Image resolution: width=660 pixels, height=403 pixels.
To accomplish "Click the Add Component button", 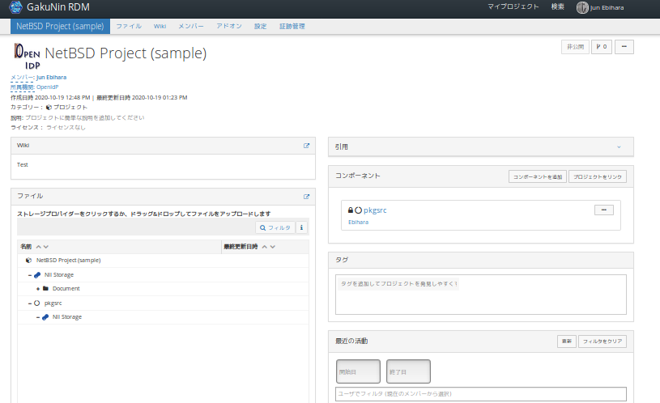I will (538, 176).
